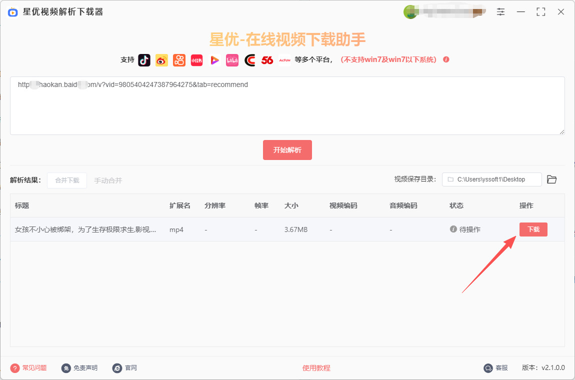Image resolution: width=575 pixels, height=380 pixels.
Task: Click the 官网 browser icon
Action: 117,368
